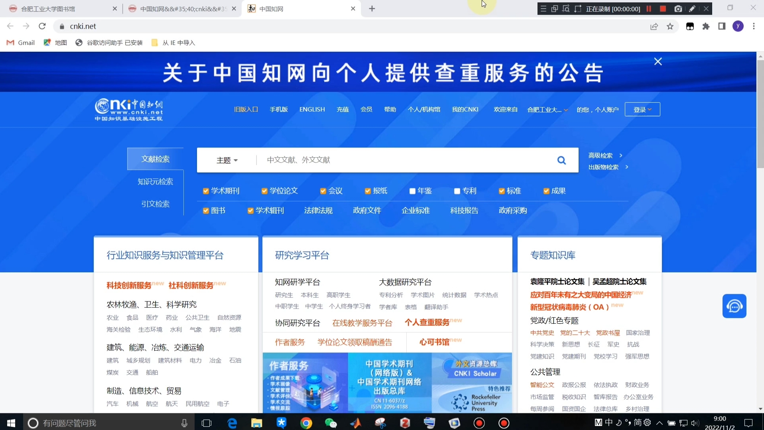
Task: Take a snapshot with the recorder camera icon
Action: point(678,9)
